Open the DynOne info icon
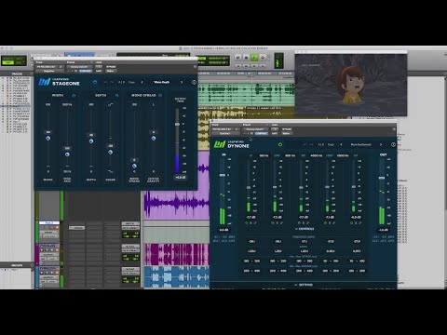The width and height of the screenshot is (447, 335). pos(393,144)
